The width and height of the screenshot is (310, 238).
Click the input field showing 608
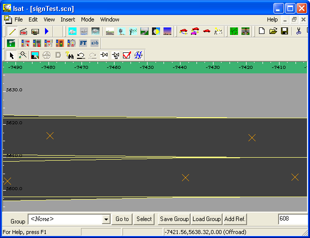[x=293, y=219]
